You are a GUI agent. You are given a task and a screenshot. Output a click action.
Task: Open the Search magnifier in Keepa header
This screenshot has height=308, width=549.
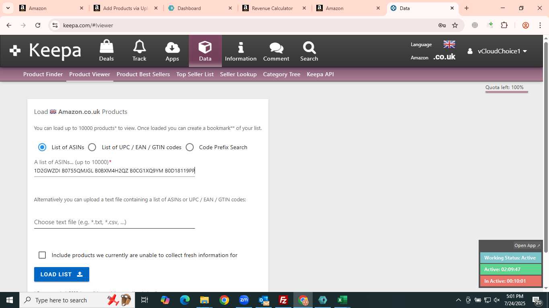point(309,51)
